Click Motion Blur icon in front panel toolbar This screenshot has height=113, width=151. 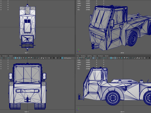[x=31, y=58]
